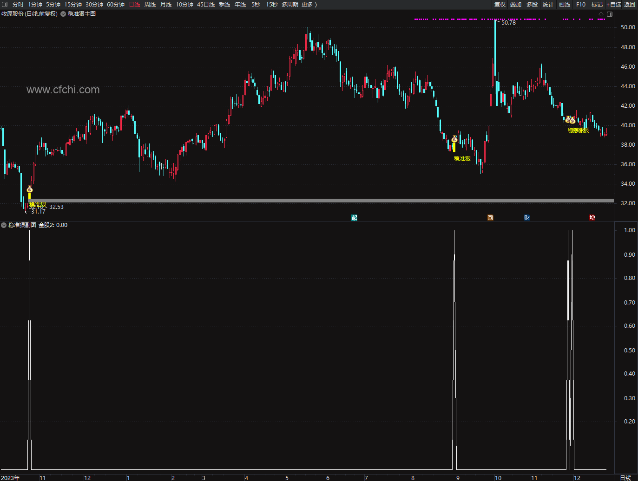This screenshot has height=481, width=638.
Task: Click the 叠加 overlay button
Action: 516,4
